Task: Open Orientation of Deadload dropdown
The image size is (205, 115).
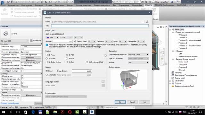Action: (x=138, y=55)
